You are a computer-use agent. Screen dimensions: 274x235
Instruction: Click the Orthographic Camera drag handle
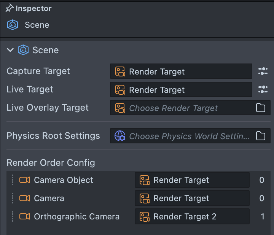tap(13, 216)
